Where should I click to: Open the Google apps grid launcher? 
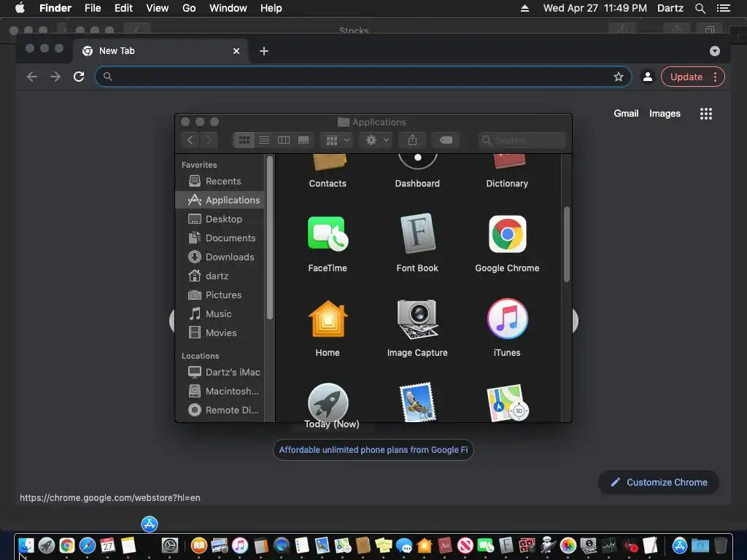click(x=706, y=113)
